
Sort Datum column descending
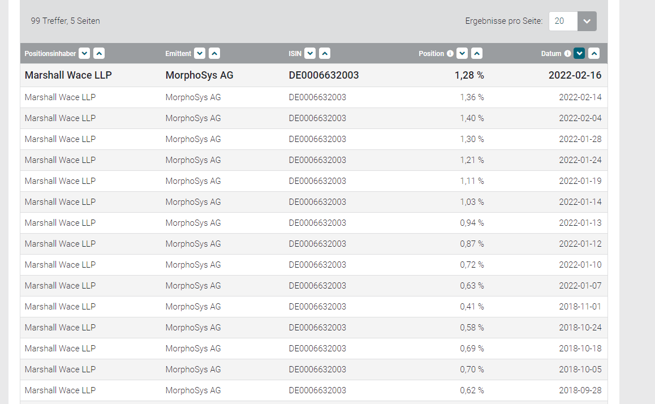click(x=579, y=54)
